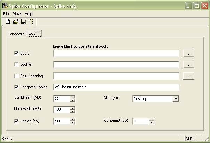Select the UCI tab
The width and height of the screenshot is (210, 143).
coord(34,33)
